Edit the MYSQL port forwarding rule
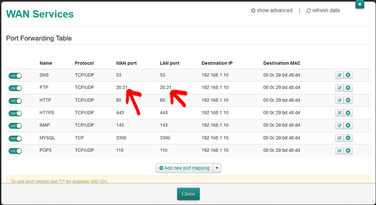Image resolution: width=376 pixels, height=205 pixels. click(339, 138)
